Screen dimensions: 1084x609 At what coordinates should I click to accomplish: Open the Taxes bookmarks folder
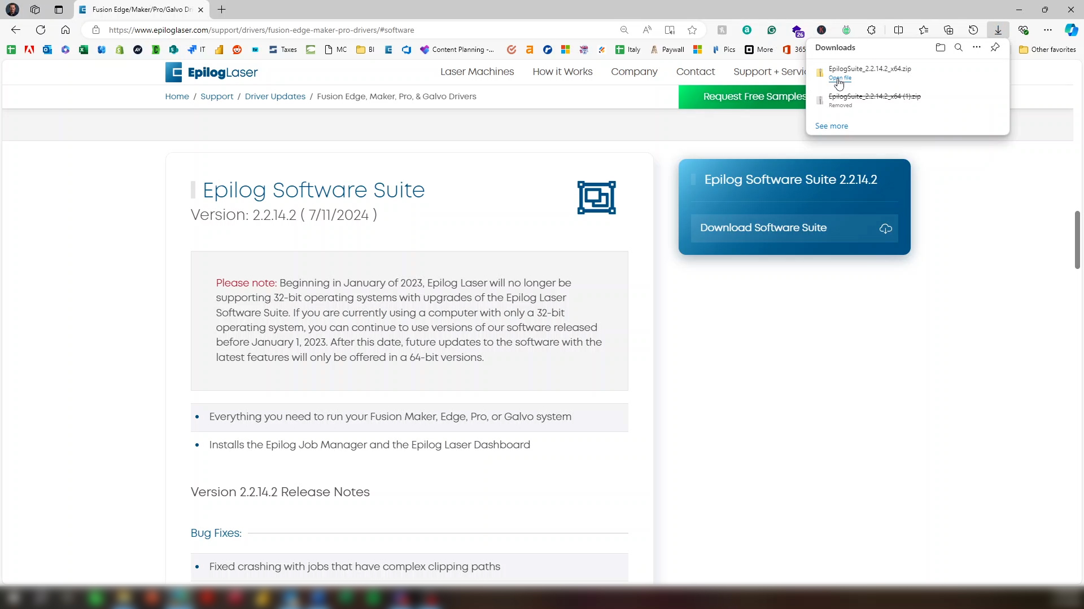point(283,50)
